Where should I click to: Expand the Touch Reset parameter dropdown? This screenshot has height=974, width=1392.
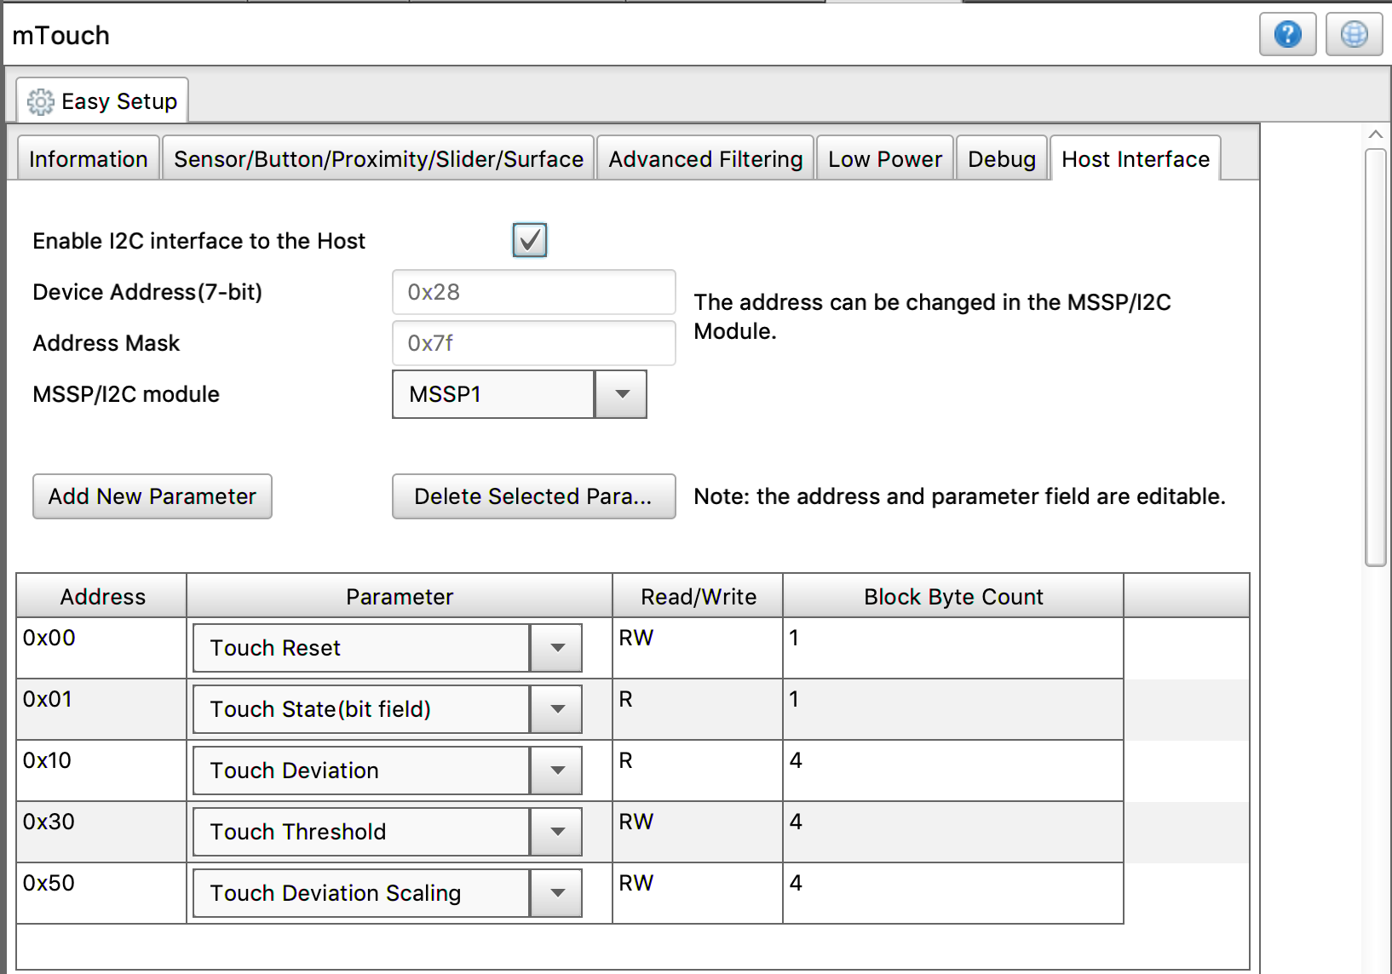(x=555, y=648)
